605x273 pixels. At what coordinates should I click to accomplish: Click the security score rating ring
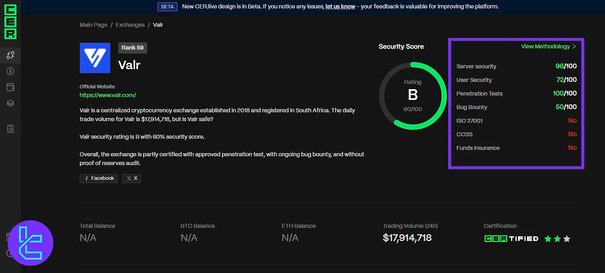tap(413, 96)
